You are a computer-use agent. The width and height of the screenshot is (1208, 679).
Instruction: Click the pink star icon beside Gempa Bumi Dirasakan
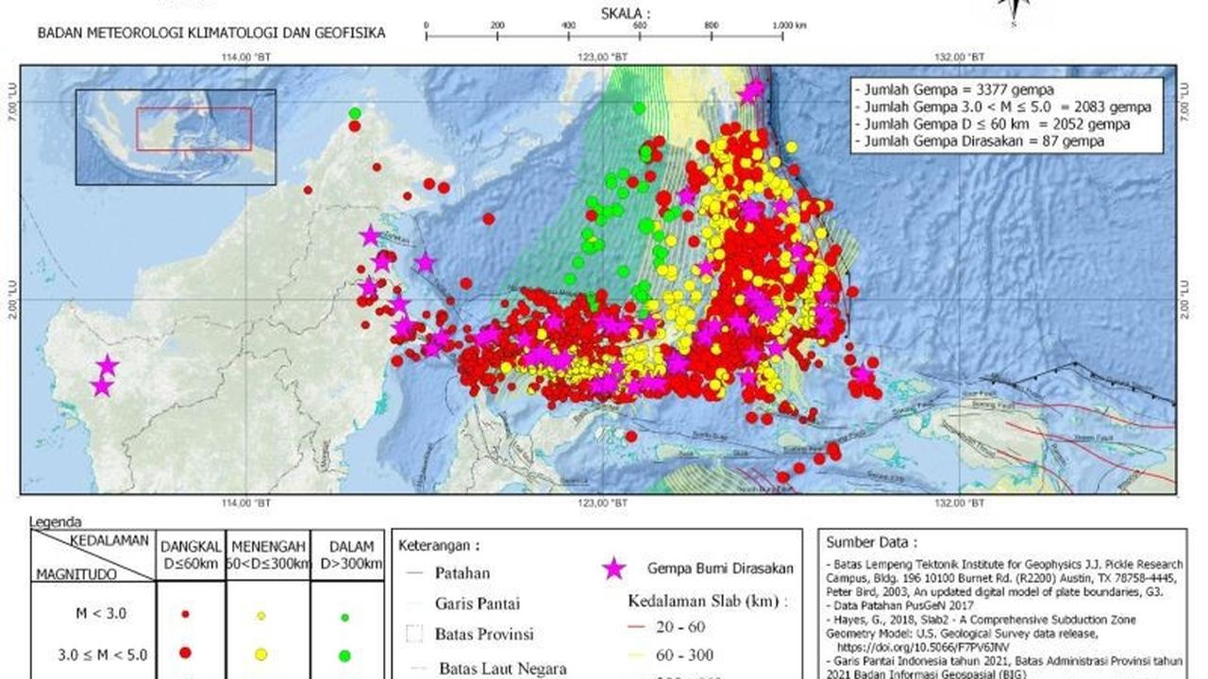pos(613,569)
